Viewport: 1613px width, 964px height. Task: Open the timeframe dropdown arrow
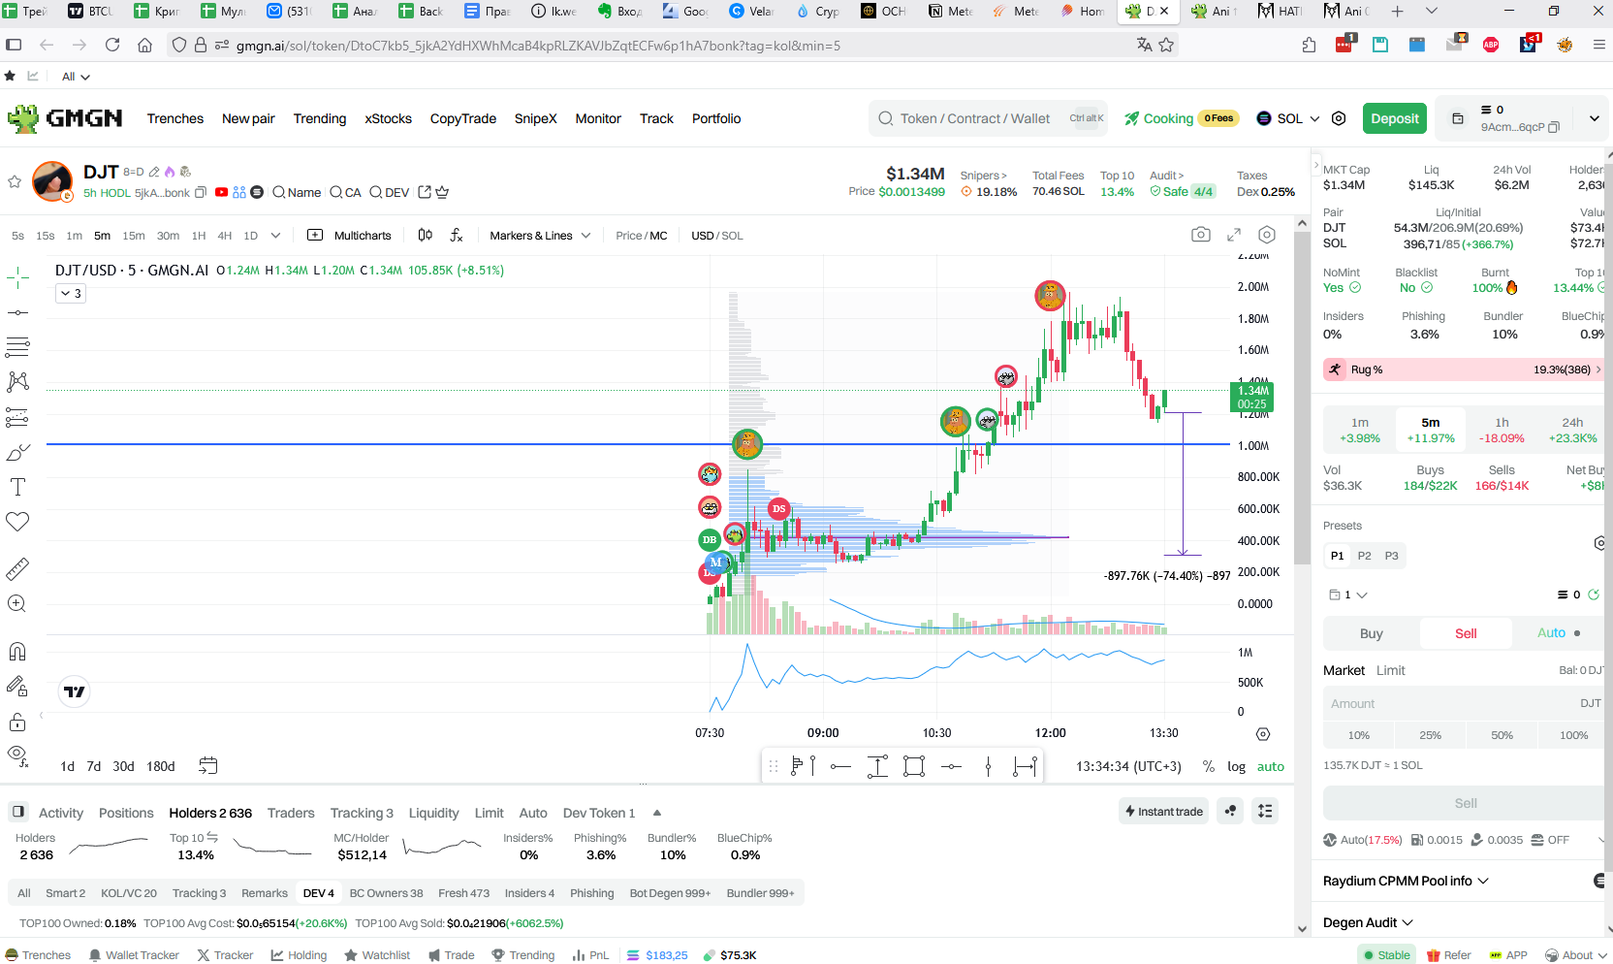click(x=275, y=235)
